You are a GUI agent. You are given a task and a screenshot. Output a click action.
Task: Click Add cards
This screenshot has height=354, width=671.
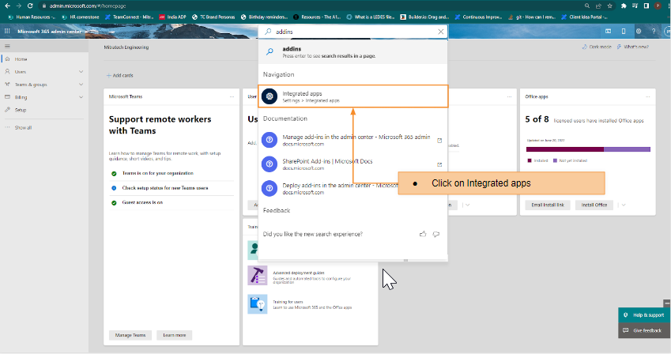[x=120, y=75]
